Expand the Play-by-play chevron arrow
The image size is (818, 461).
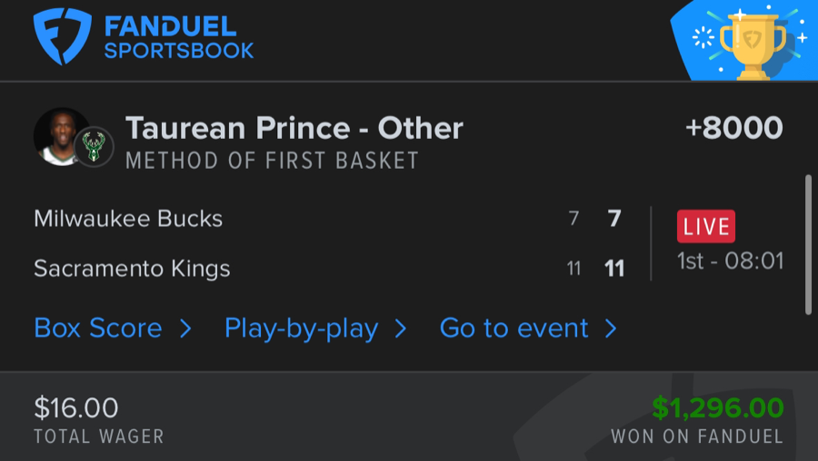pyautogui.click(x=401, y=329)
